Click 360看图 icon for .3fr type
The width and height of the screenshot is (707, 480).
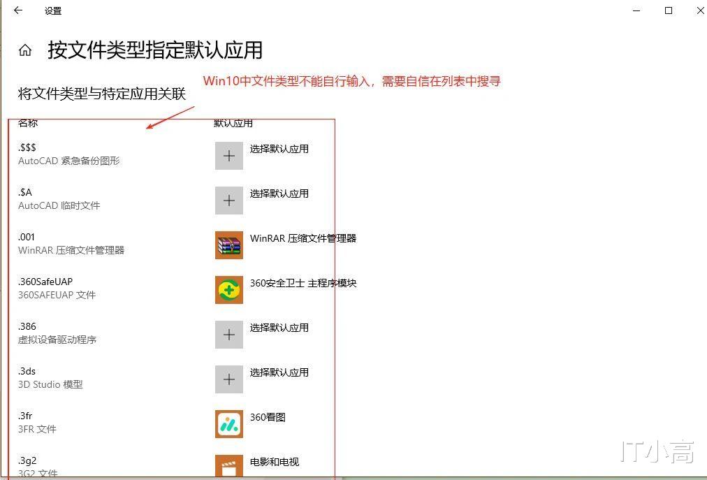tap(229, 424)
